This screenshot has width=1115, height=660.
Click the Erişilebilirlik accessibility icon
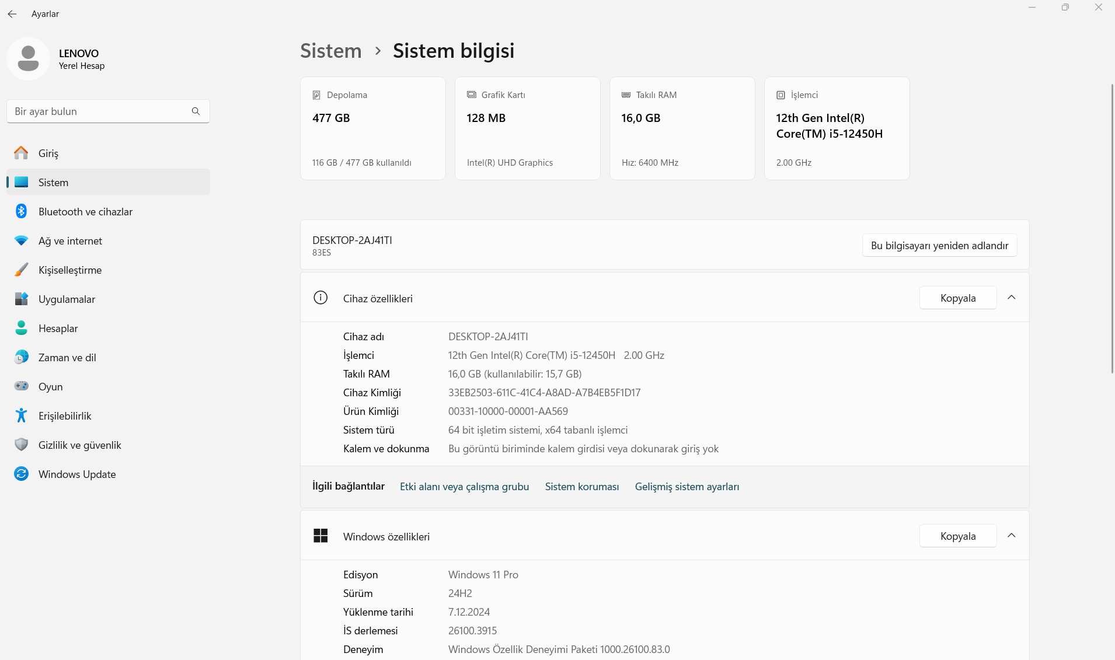[x=22, y=415]
